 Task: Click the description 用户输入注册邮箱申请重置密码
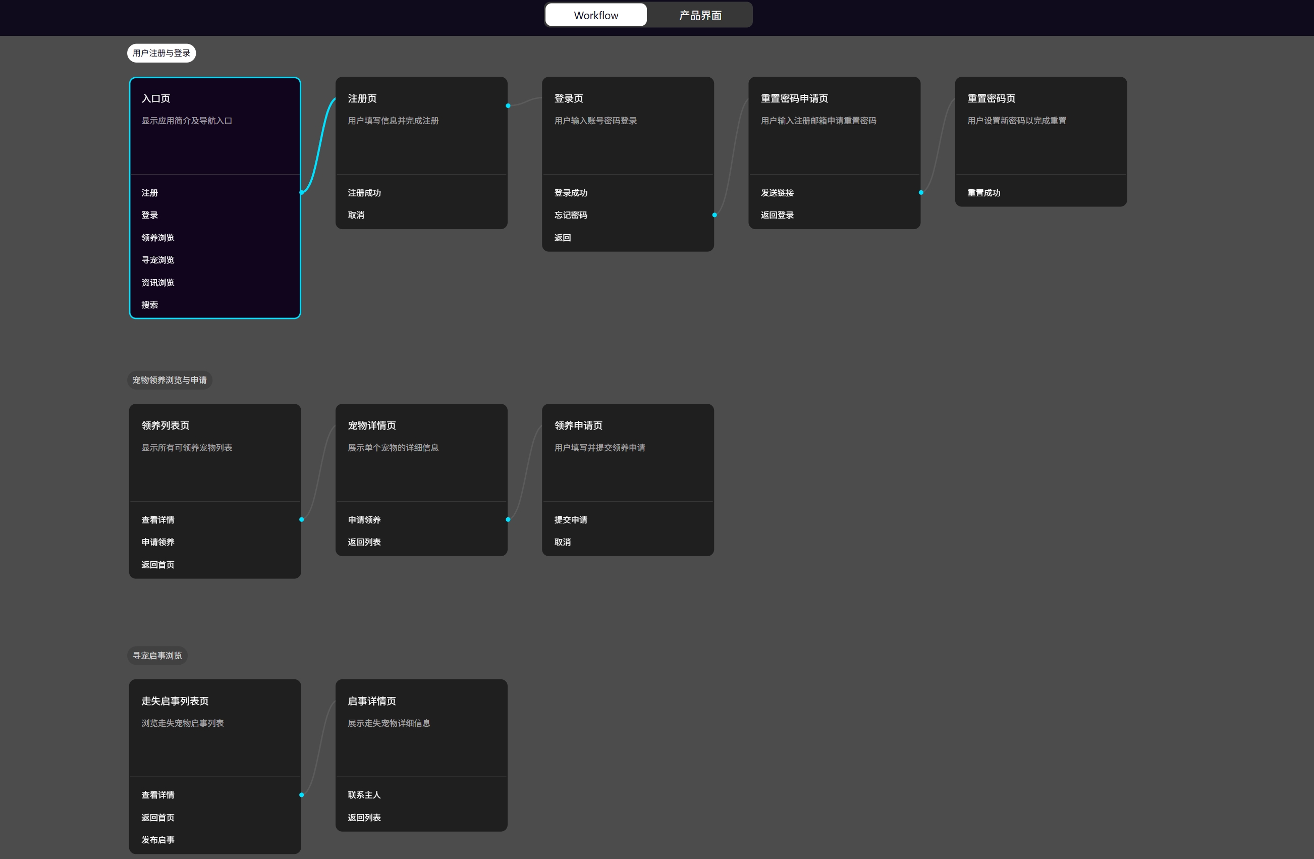819,120
